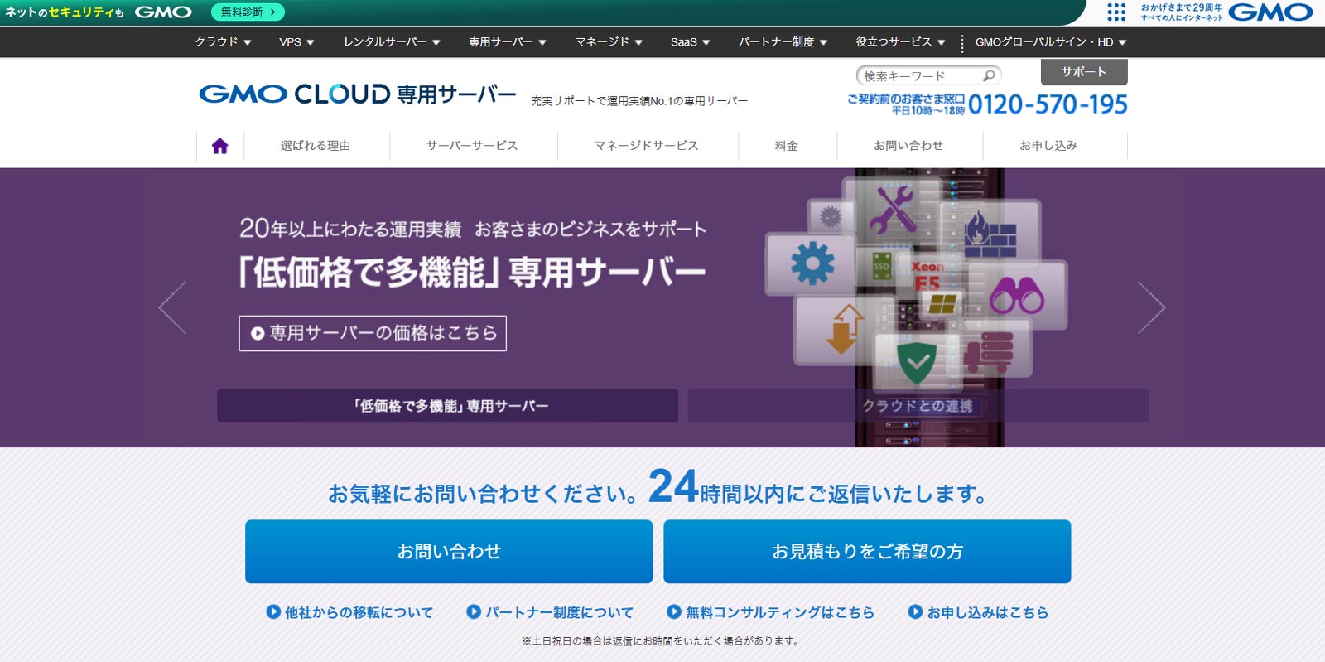Expand the マネージド dropdown
The image size is (1325, 662).
(609, 41)
